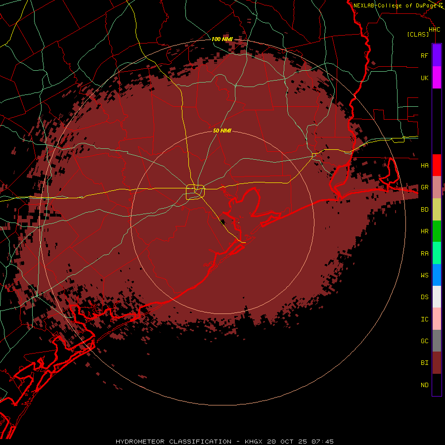Click the RF legend label

[424, 56]
